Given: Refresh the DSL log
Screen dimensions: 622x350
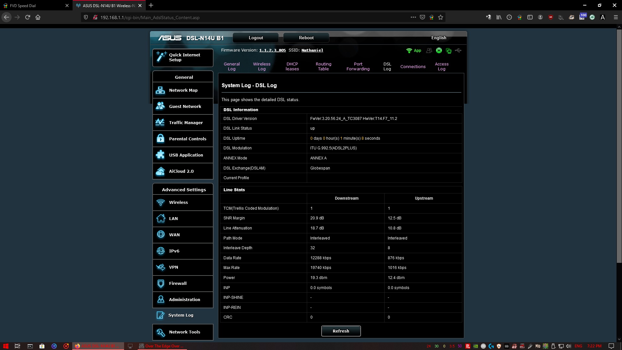Looking at the screenshot, I should tap(341, 331).
